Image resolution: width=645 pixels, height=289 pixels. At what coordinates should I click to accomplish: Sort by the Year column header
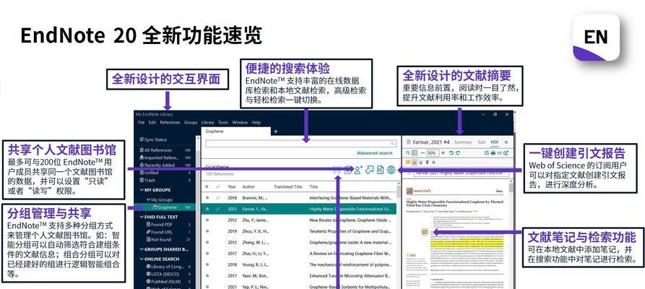232,186
